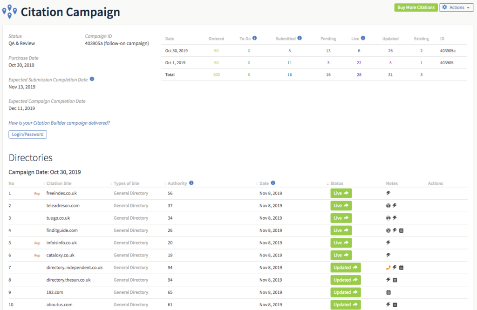Click the 192.com site name

[55, 292]
